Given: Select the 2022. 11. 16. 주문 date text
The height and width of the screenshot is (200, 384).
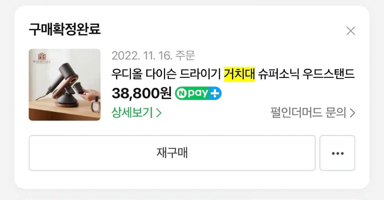Looking at the screenshot, I should (x=153, y=56).
